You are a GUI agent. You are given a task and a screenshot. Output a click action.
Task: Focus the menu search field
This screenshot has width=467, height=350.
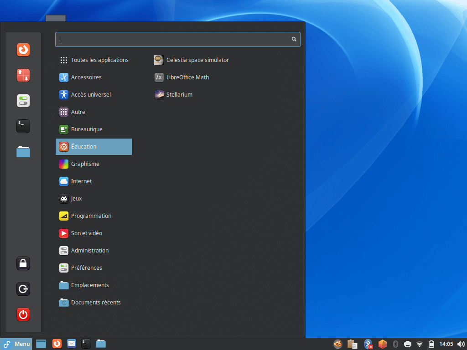pyautogui.click(x=178, y=39)
